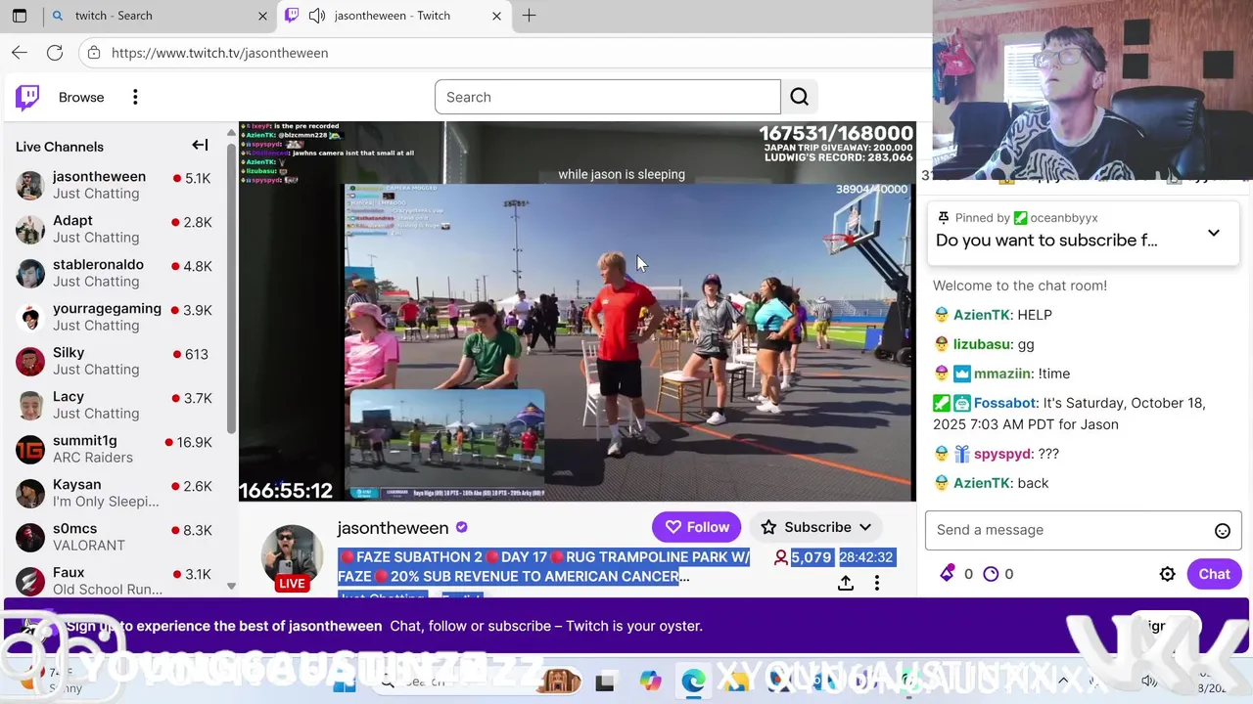
Task: Open Lacy channel in sidebar
Action: click(x=114, y=405)
